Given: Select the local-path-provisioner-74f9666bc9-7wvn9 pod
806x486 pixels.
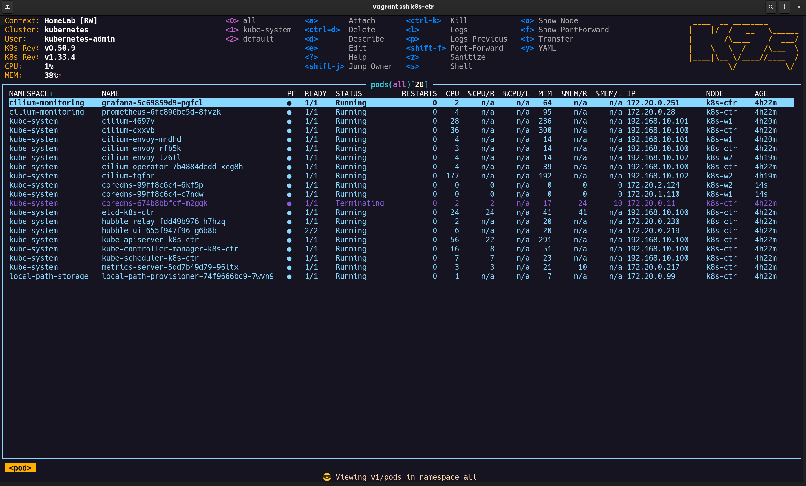Looking at the screenshot, I should pyautogui.click(x=402, y=277).
